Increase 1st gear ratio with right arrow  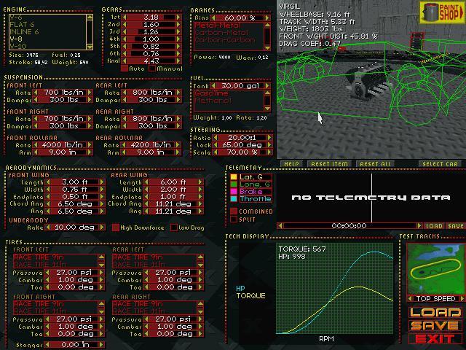pyautogui.click(x=178, y=17)
